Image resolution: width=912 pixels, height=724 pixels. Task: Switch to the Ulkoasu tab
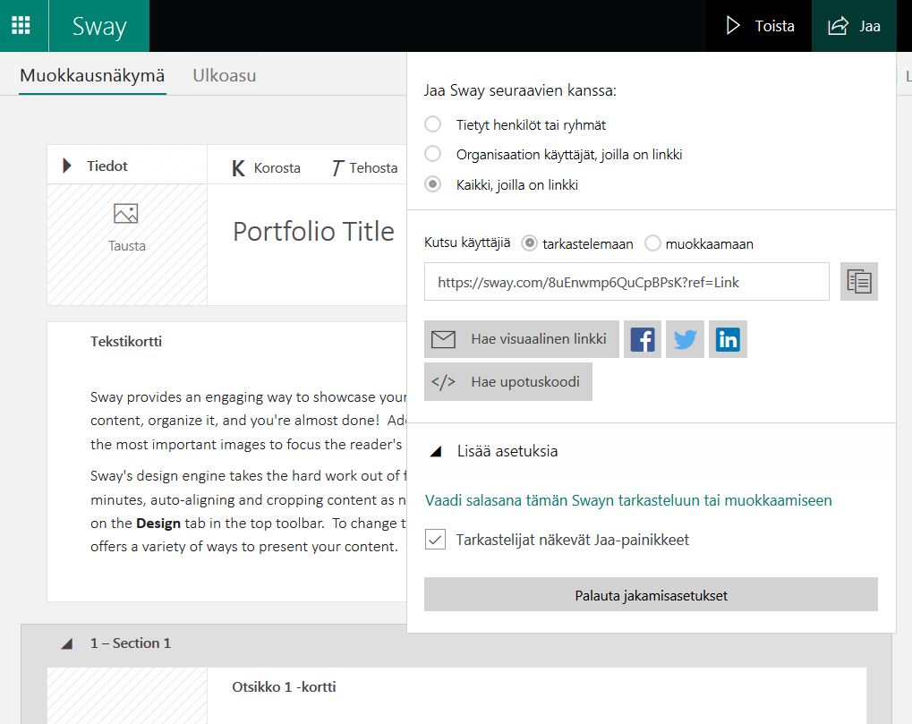tap(224, 75)
